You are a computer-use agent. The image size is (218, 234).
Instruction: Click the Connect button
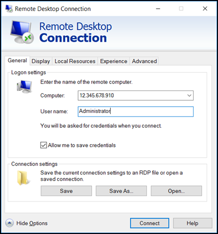(150, 223)
